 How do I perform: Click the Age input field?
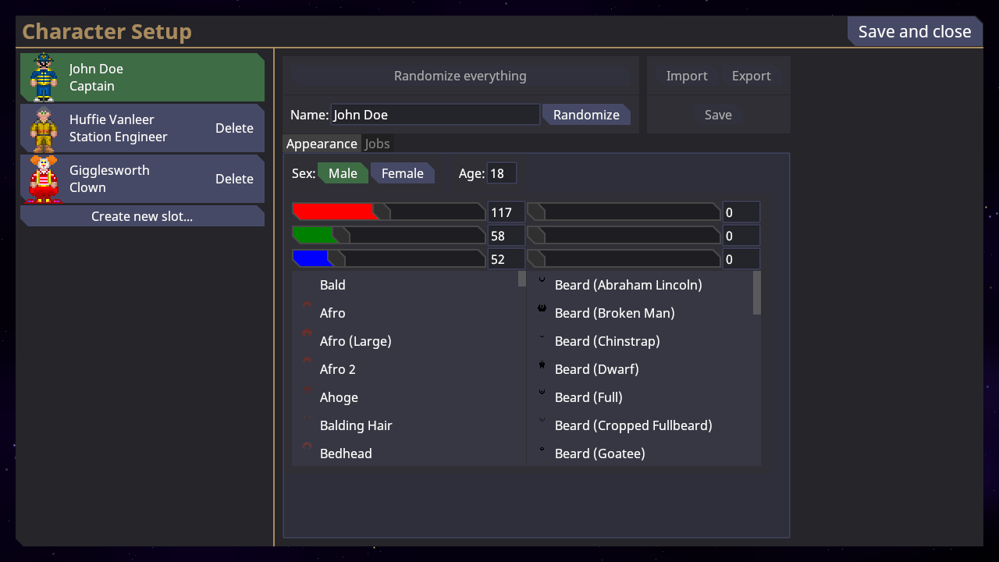click(x=501, y=173)
